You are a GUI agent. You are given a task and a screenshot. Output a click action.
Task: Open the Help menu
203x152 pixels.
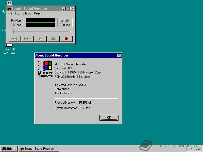pyautogui.click(x=37, y=14)
